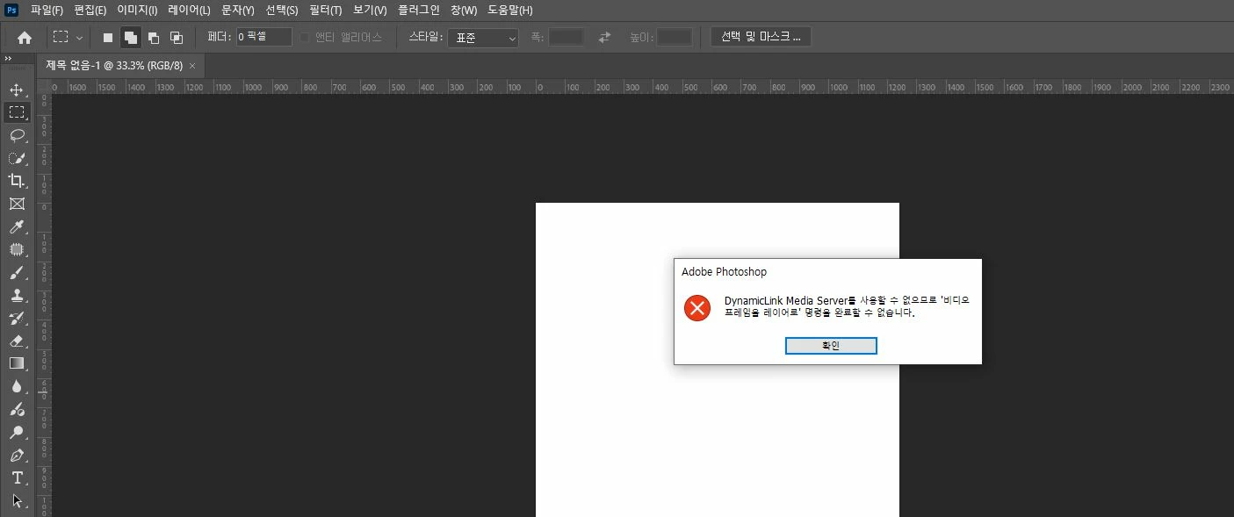Click the Adobe Photoshop dialog title
The width and height of the screenshot is (1234, 517).
click(724, 272)
